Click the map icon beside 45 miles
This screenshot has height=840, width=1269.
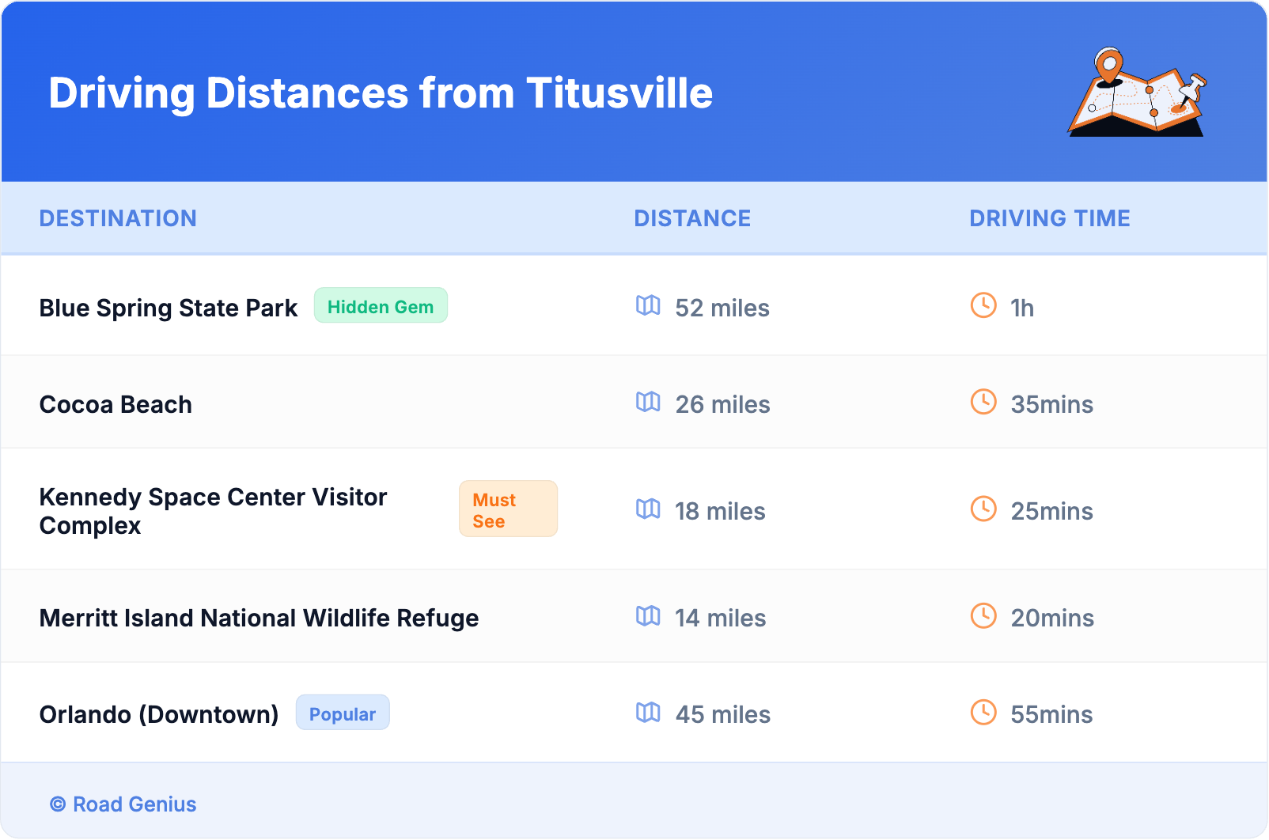point(648,712)
